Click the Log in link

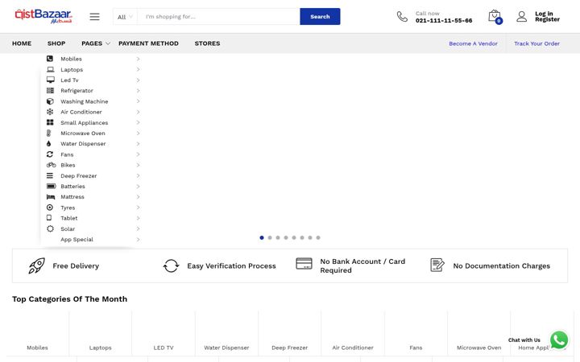point(544,14)
